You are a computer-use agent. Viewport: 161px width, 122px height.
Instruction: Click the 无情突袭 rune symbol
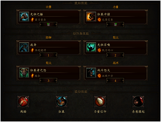click(x=99, y=20)
